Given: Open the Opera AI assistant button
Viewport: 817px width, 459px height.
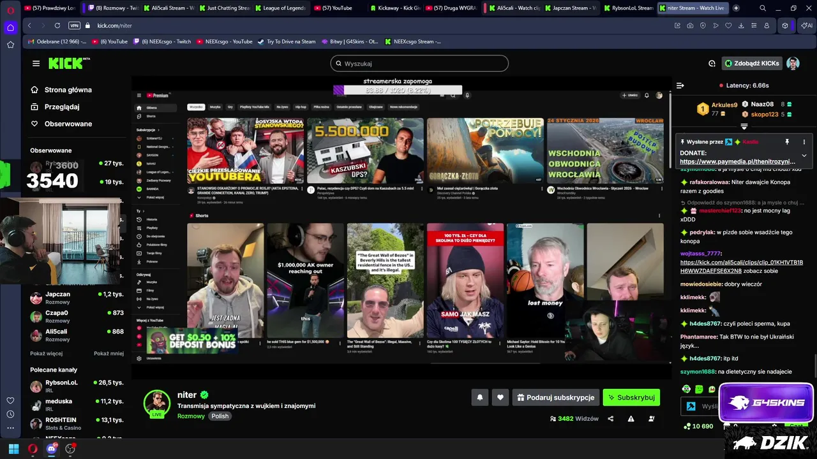Looking at the screenshot, I should (806, 25).
